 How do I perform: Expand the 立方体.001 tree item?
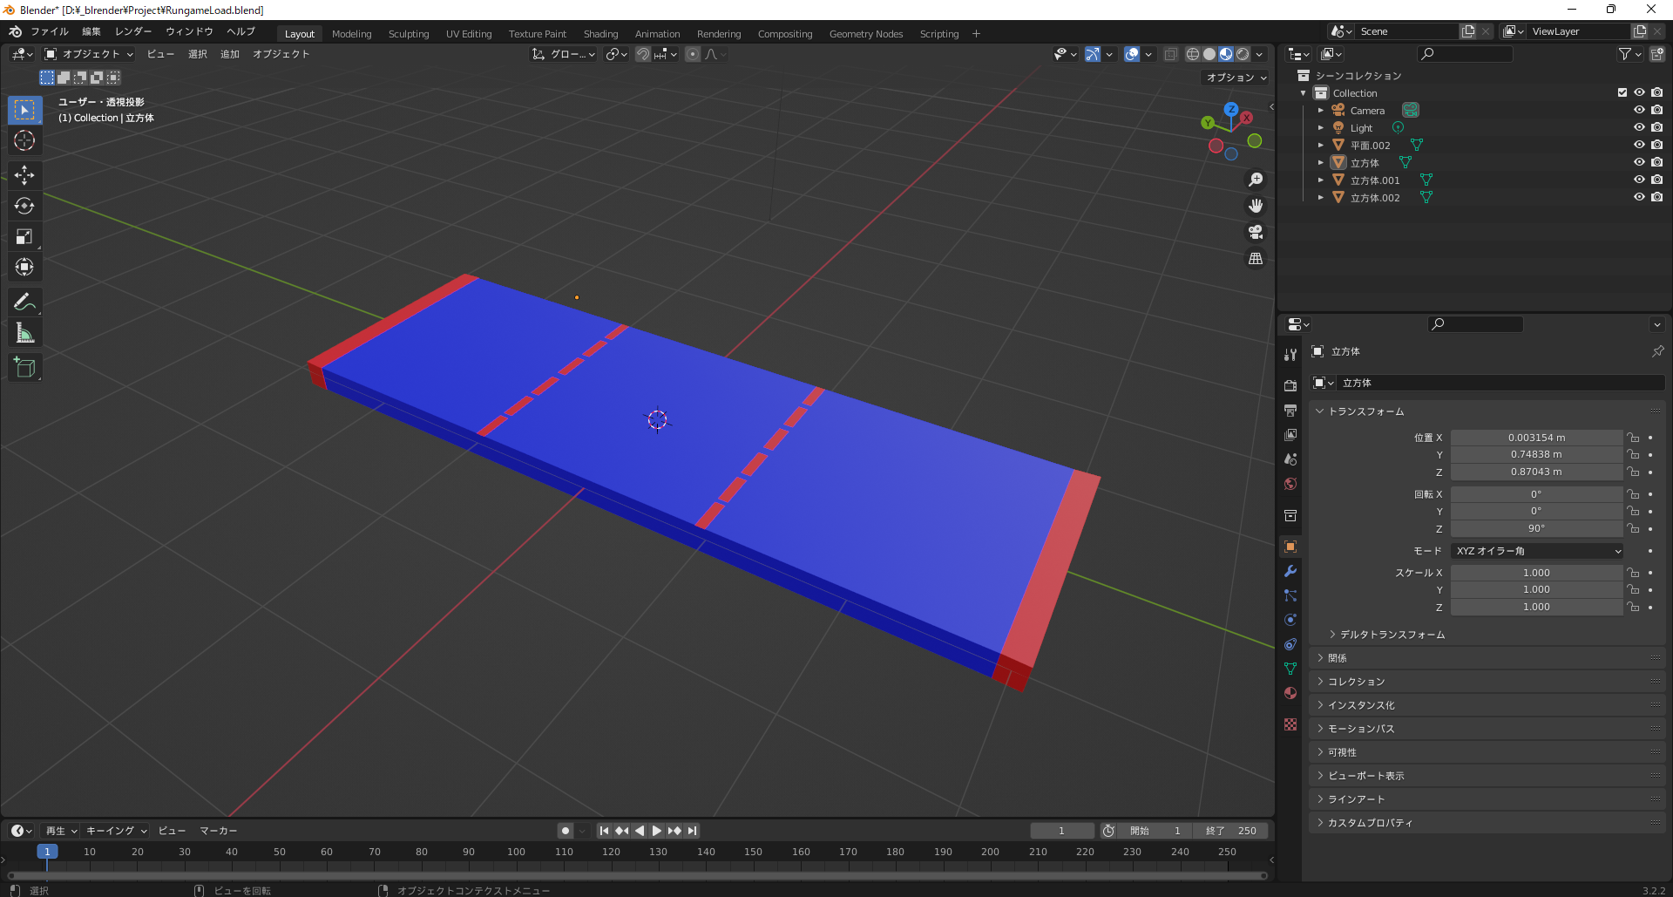(x=1321, y=180)
